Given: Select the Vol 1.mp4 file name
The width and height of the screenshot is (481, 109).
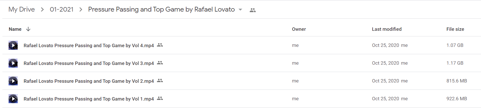Looking at the screenshot, I should pos(89,99).
